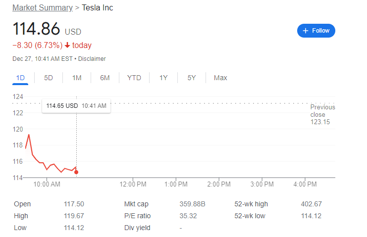Select the 1D time range tab

(20, 78)
